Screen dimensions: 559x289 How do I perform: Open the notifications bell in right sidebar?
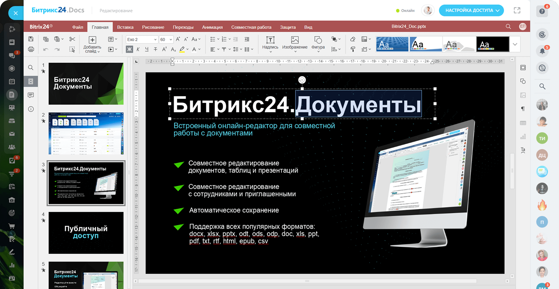[542, 51]
